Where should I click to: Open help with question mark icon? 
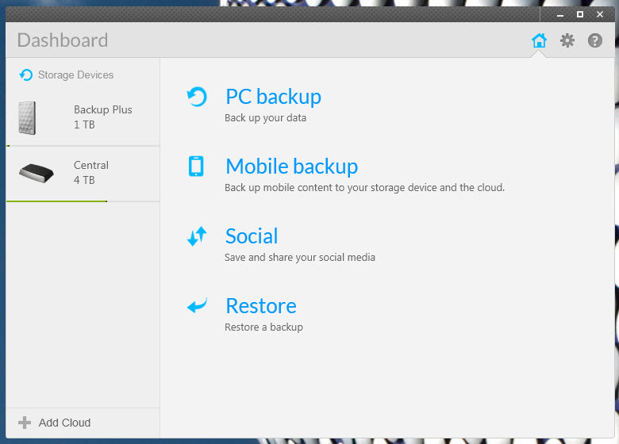(x=595, y=40)
